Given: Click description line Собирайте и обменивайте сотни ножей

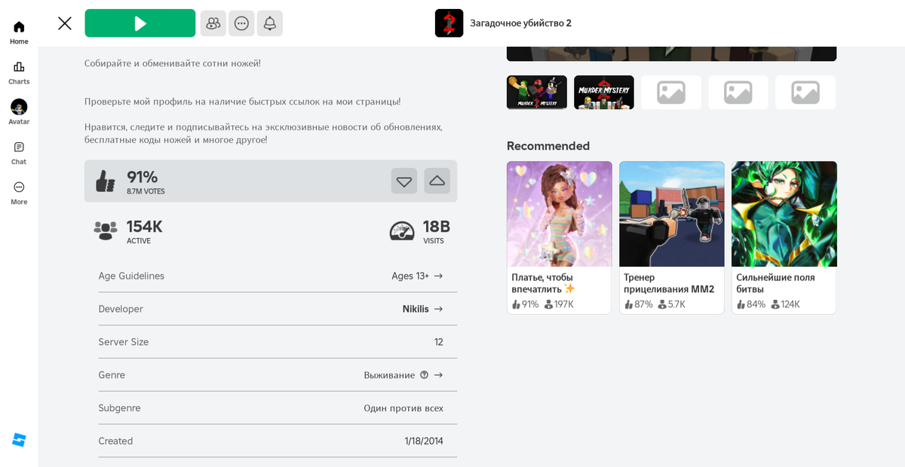Looking at the screenshot, I should [173, 63].
